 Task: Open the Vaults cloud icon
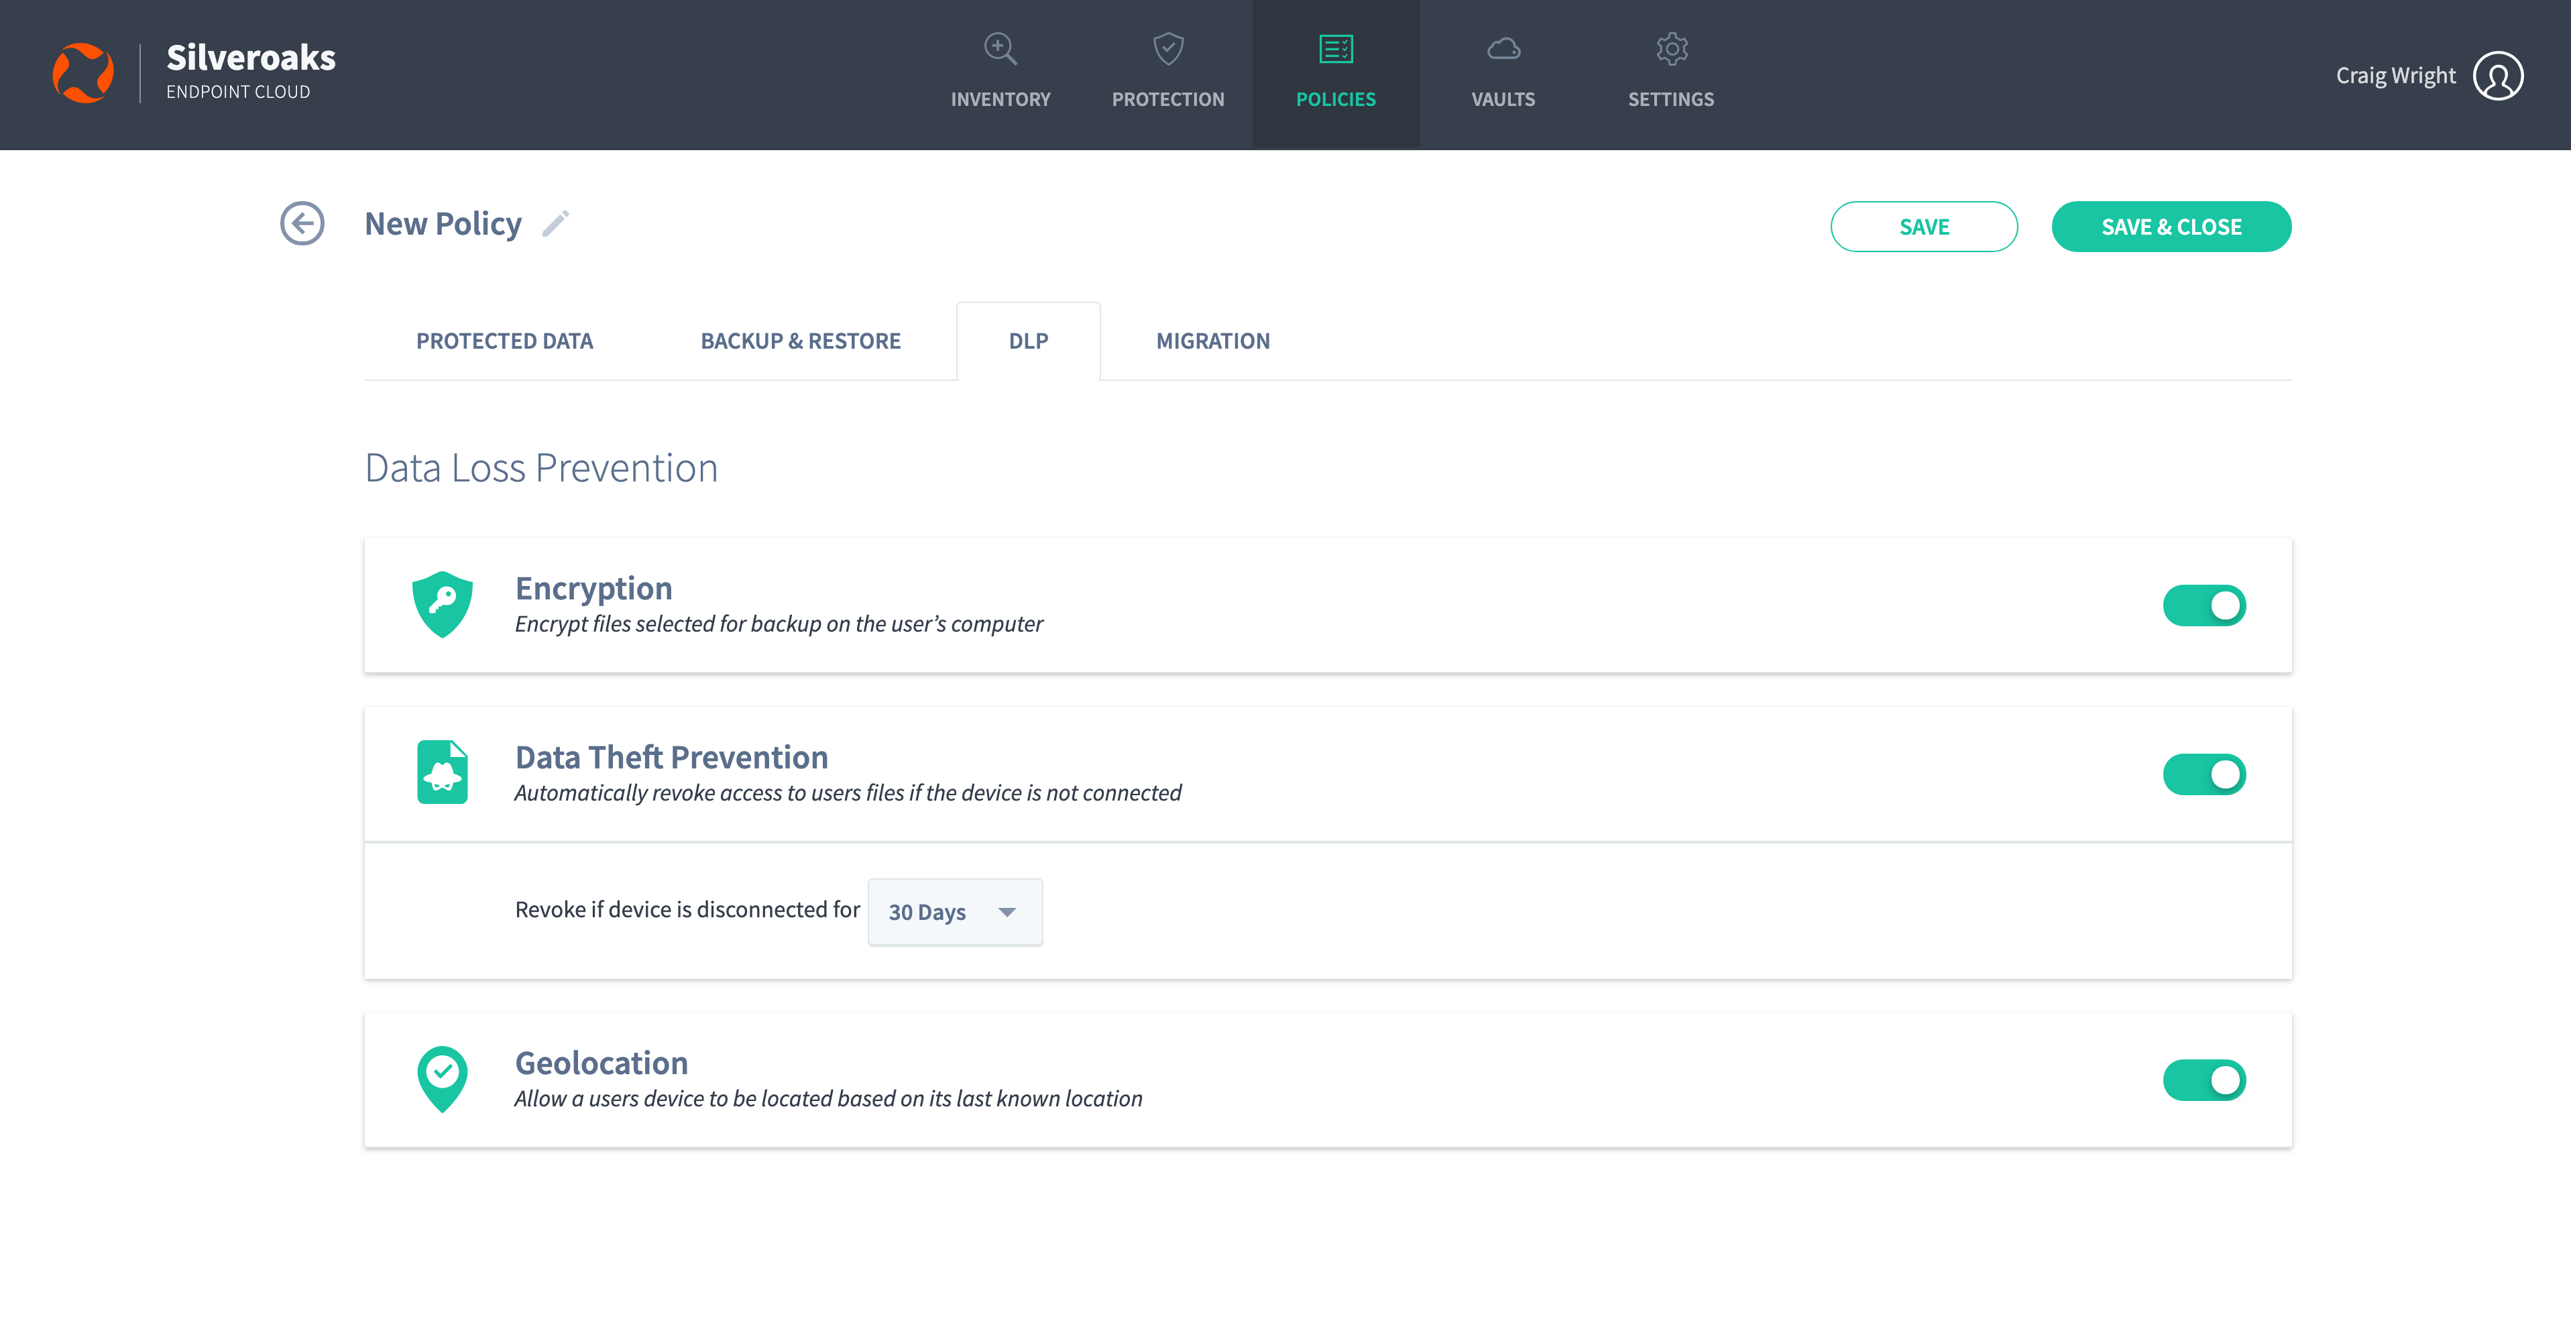click(1503, 49)
